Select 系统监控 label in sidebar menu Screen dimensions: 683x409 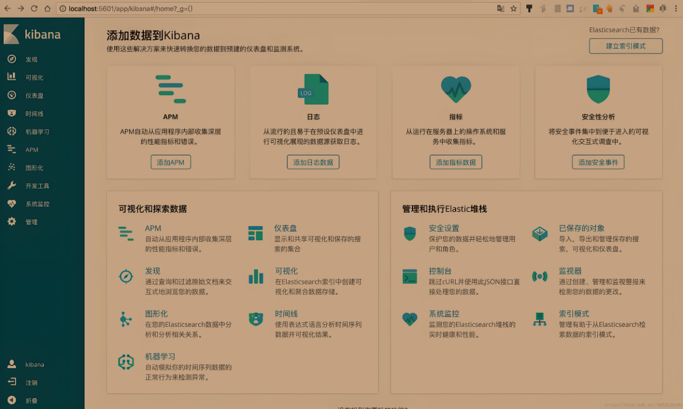pos(37,204)
